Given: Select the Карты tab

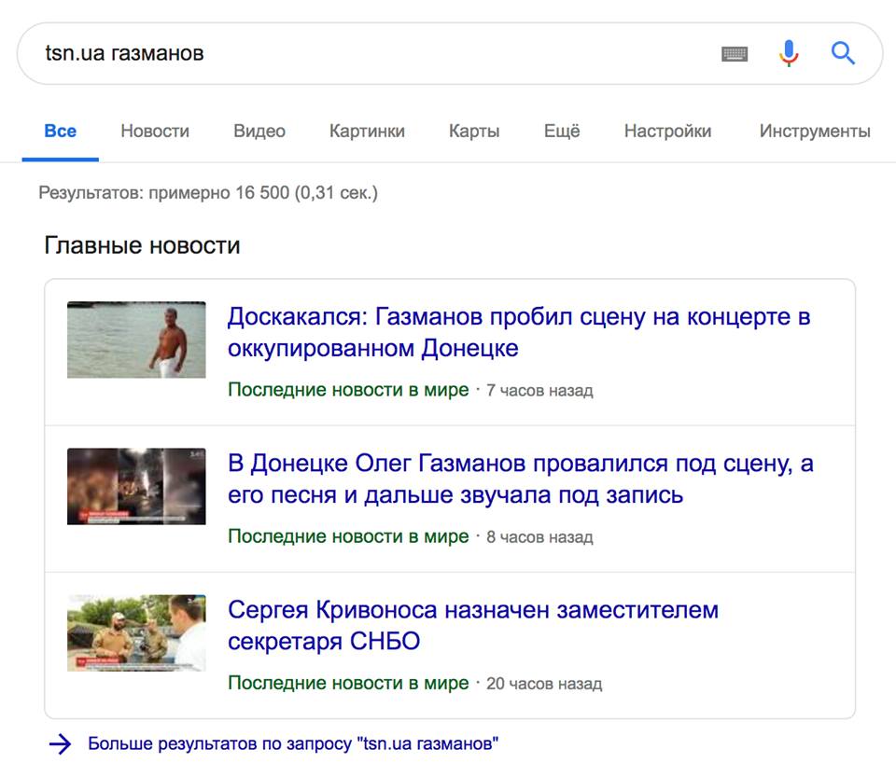Looking at the screenshot, I should 474,132.
